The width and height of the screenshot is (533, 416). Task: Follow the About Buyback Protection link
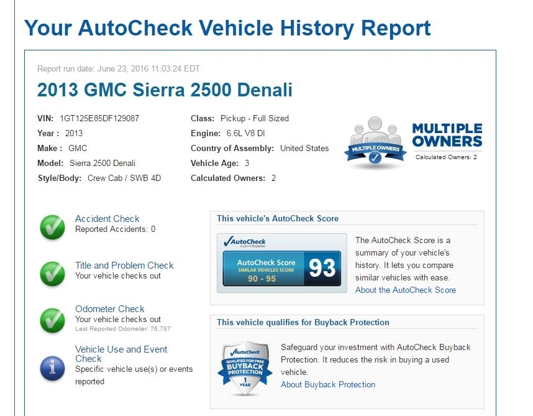point(327,384)
